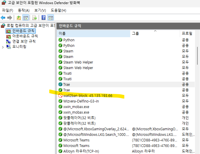This screenshot has width=200, height=154.
Task: Expand the 모니터링 tree node
Action: click(x=3, y=47)
